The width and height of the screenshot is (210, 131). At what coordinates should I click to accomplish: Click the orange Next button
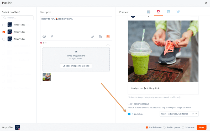coord(201,127)
